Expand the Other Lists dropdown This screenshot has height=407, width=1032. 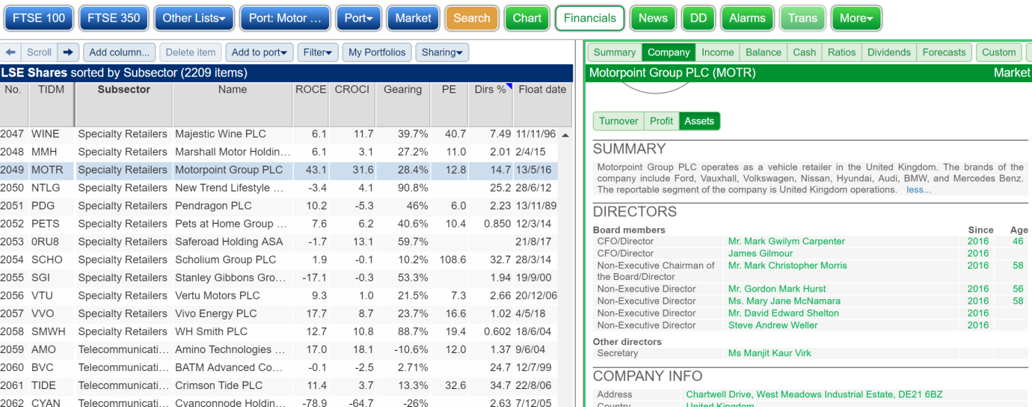pyautogui.click(x=194, y=18)
